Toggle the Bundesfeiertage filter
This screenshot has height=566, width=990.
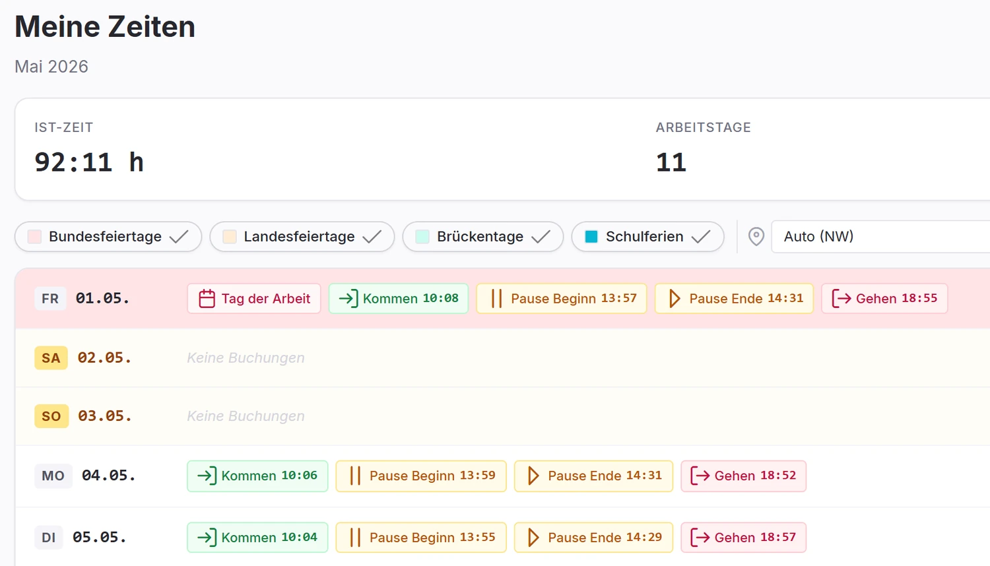click(x=108, y=236)
